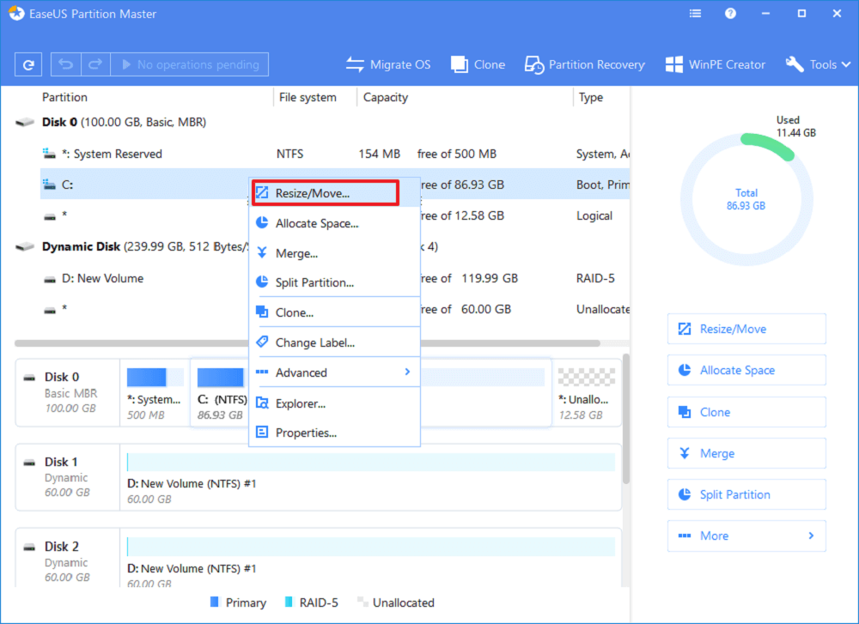Click Split Partition button in right panel
The height and width of the screenshot is (624, 859).
click(746, 494)
